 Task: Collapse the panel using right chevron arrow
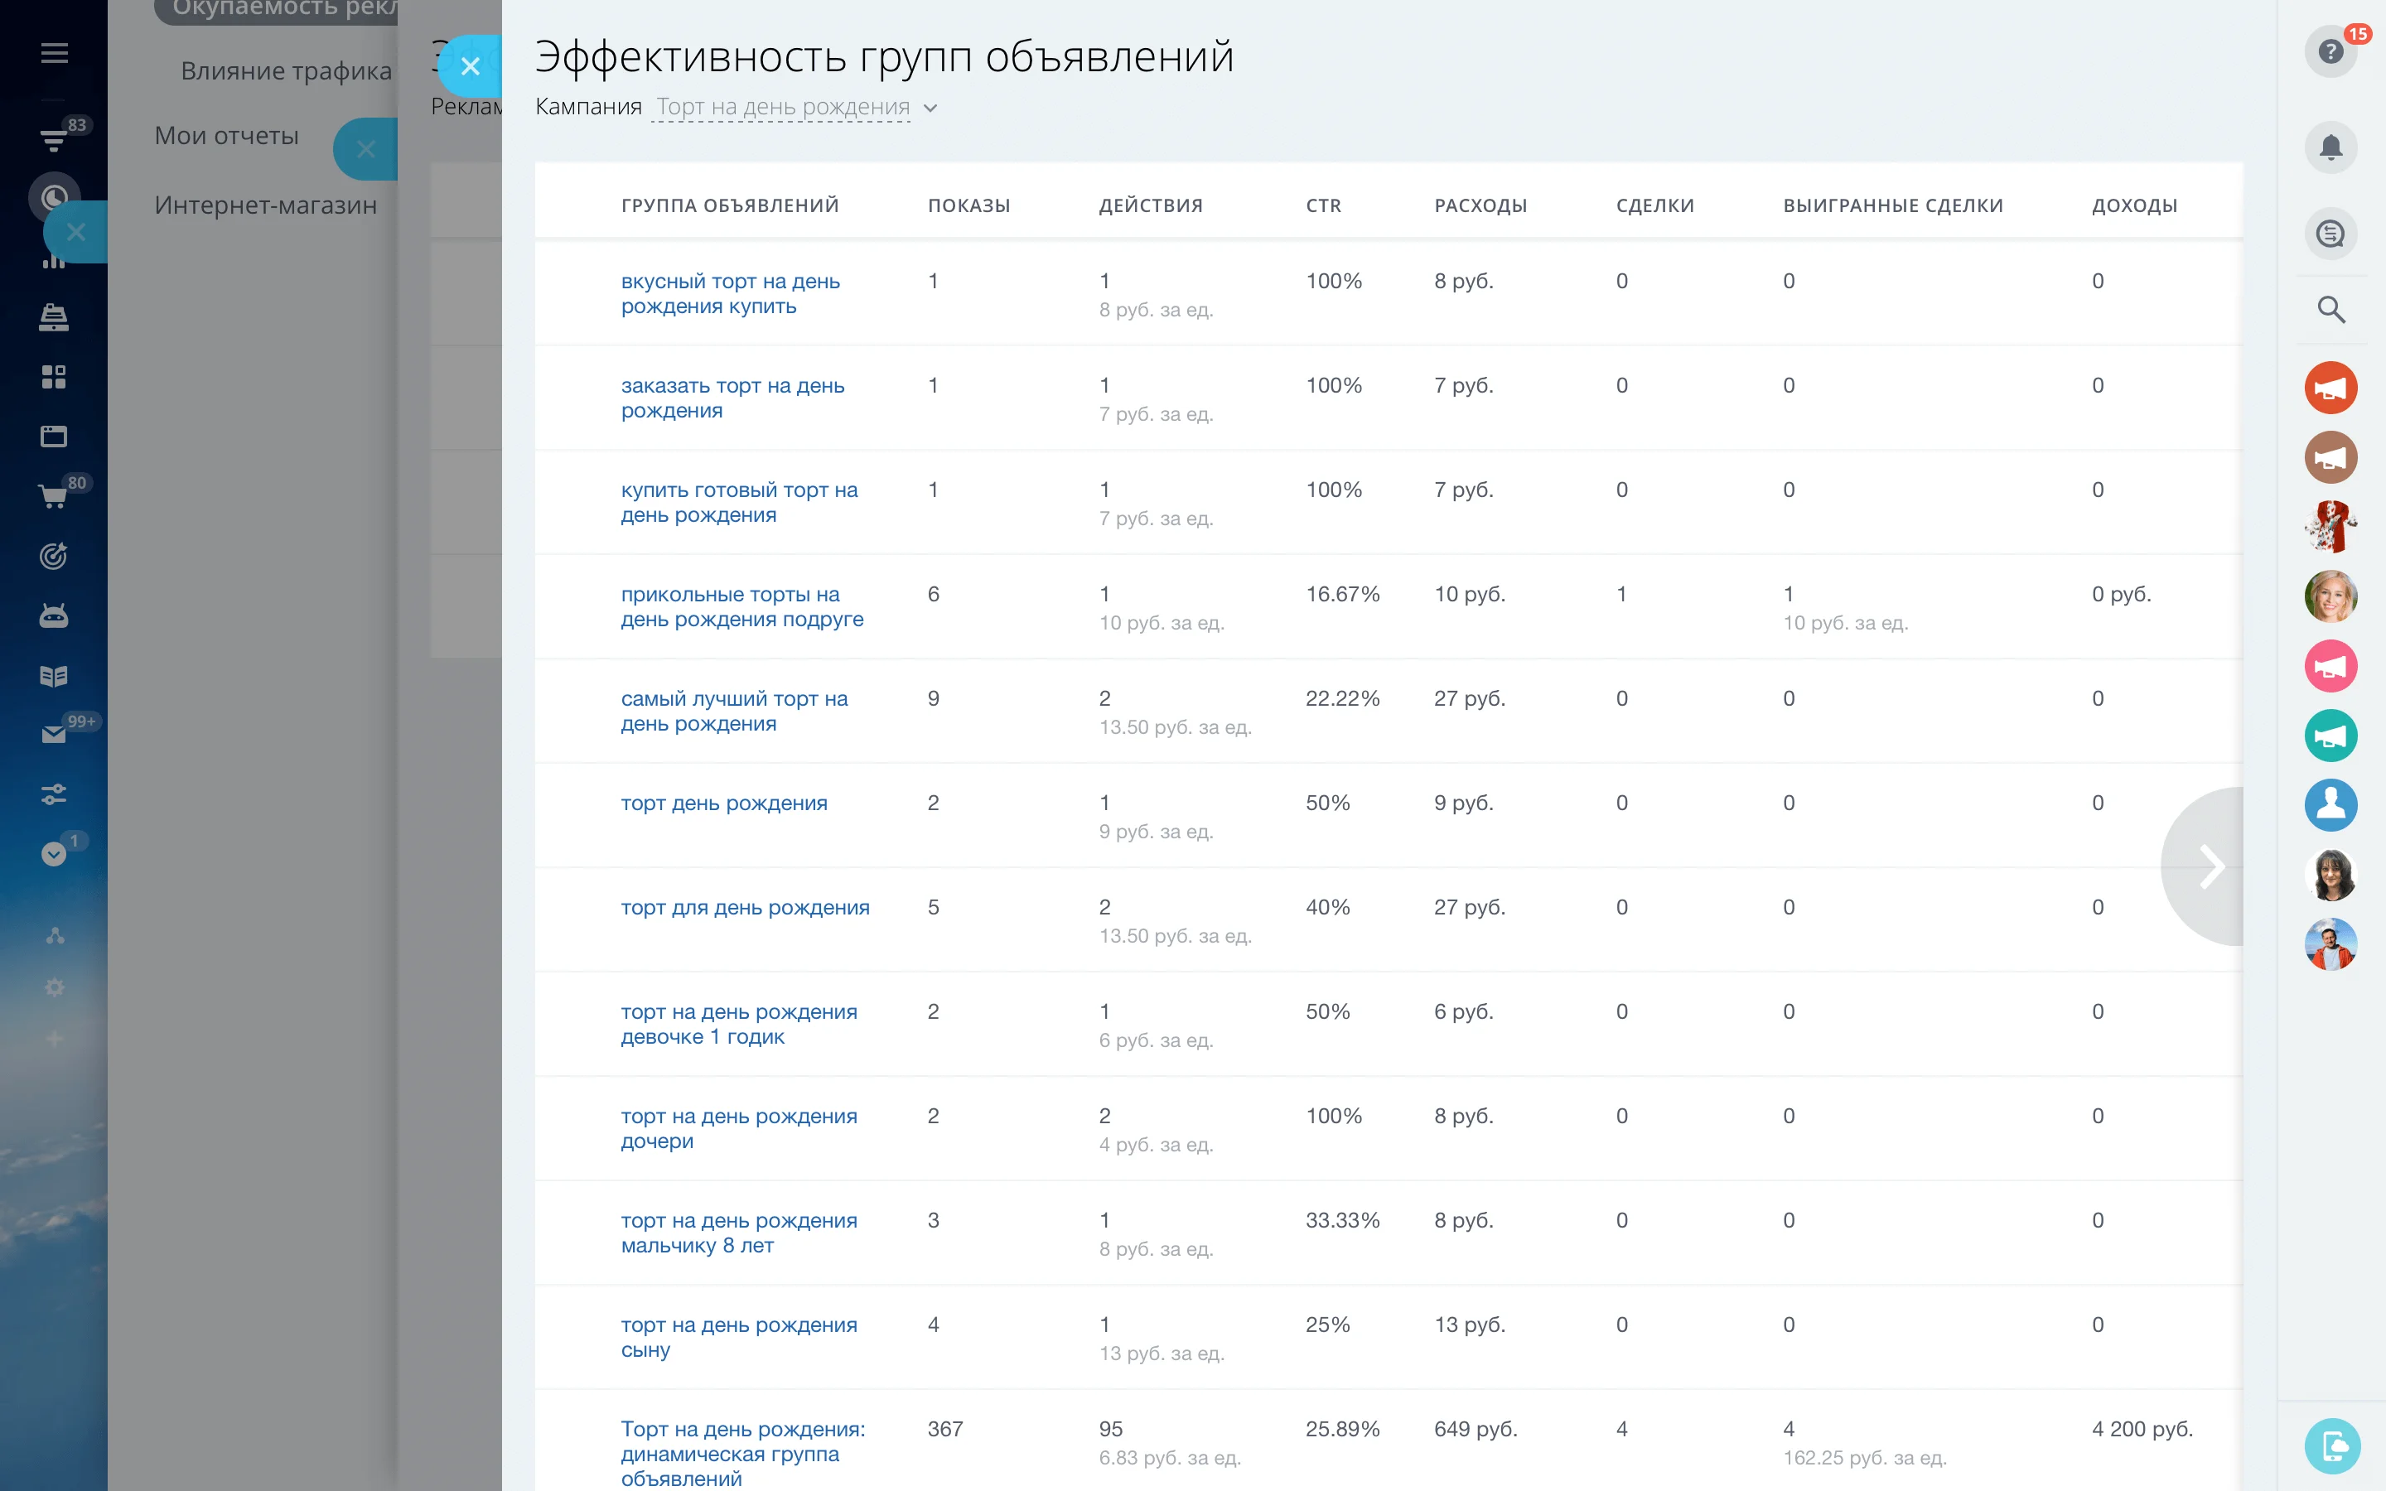coord(2215,866)
